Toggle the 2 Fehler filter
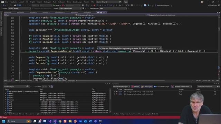Viewport: 221px width, 124px height. [135, 86]
